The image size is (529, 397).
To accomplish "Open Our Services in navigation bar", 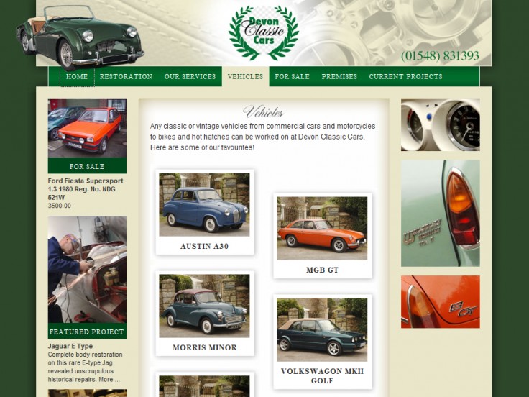I will click(x=190, y=76).
